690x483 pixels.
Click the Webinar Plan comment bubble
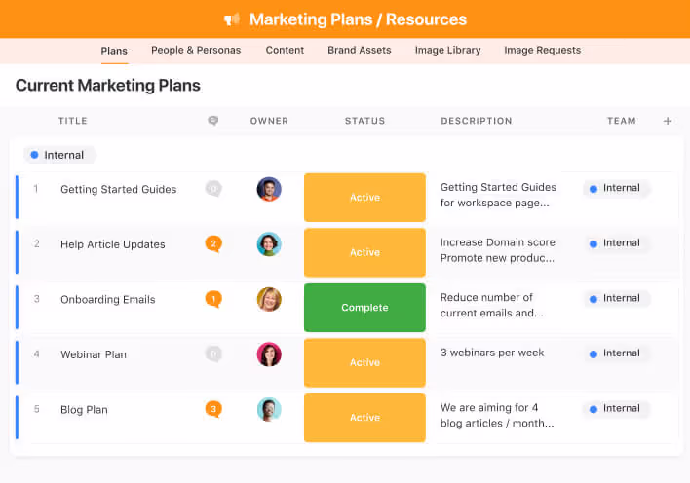212,353
